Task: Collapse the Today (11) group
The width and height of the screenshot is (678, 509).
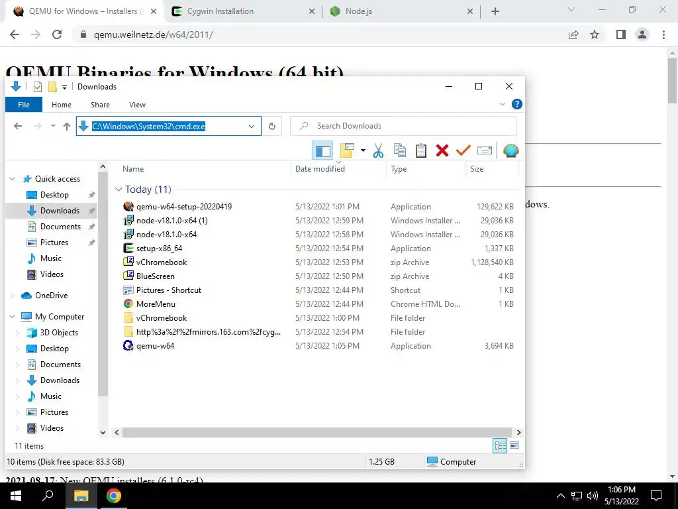Action: 119,190
